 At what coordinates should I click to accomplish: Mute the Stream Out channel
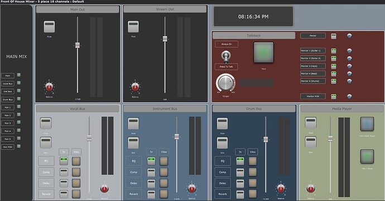point(133,27)
